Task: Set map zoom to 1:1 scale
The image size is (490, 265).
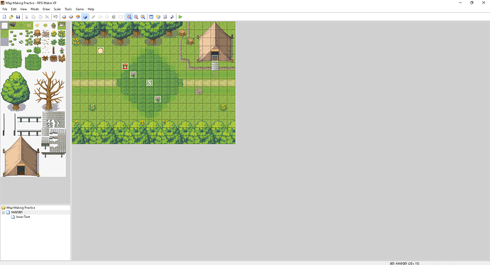Action: (x=129, y=17)
